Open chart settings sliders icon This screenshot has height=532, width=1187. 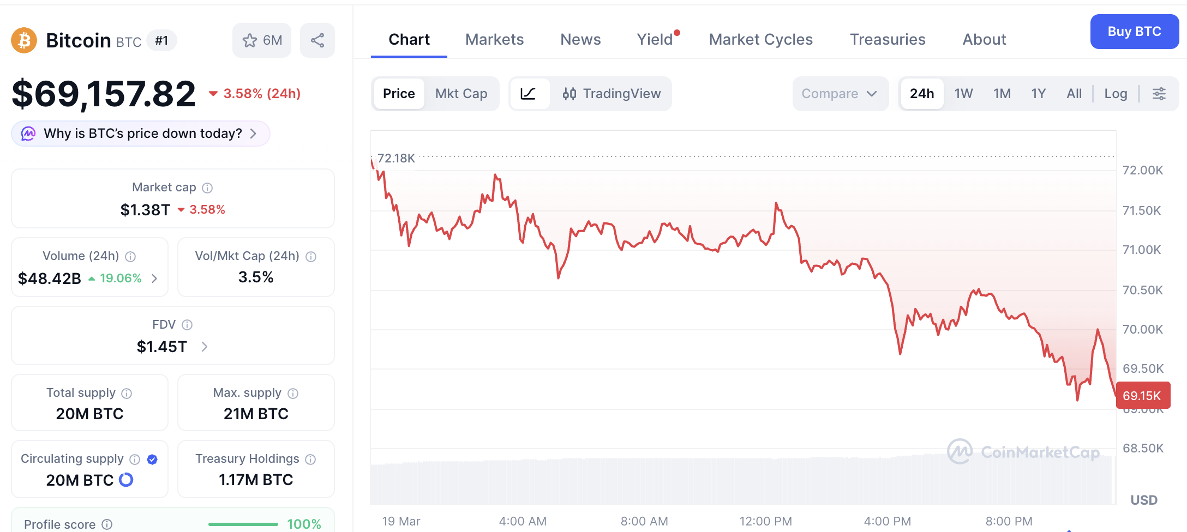pos(1159,94)
